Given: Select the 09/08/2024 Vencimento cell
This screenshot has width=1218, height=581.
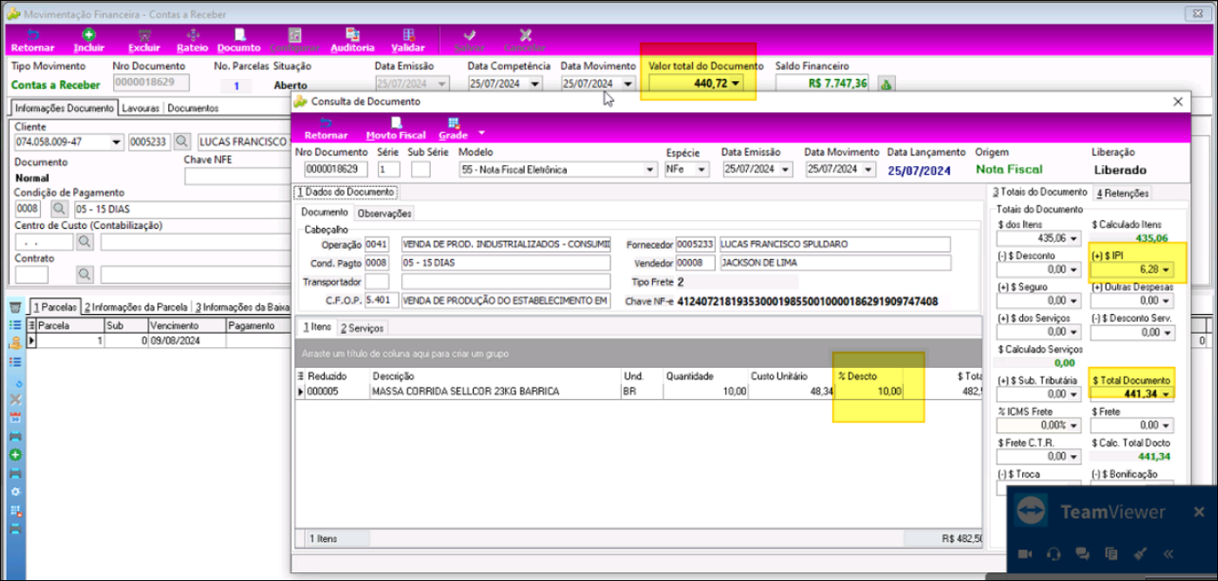Looking at the screenshot, I should pyautogui.click(x=186, y=341).
